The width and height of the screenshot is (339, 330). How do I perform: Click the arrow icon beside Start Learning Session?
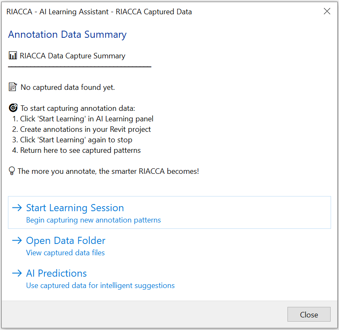(x=17, y=207)
